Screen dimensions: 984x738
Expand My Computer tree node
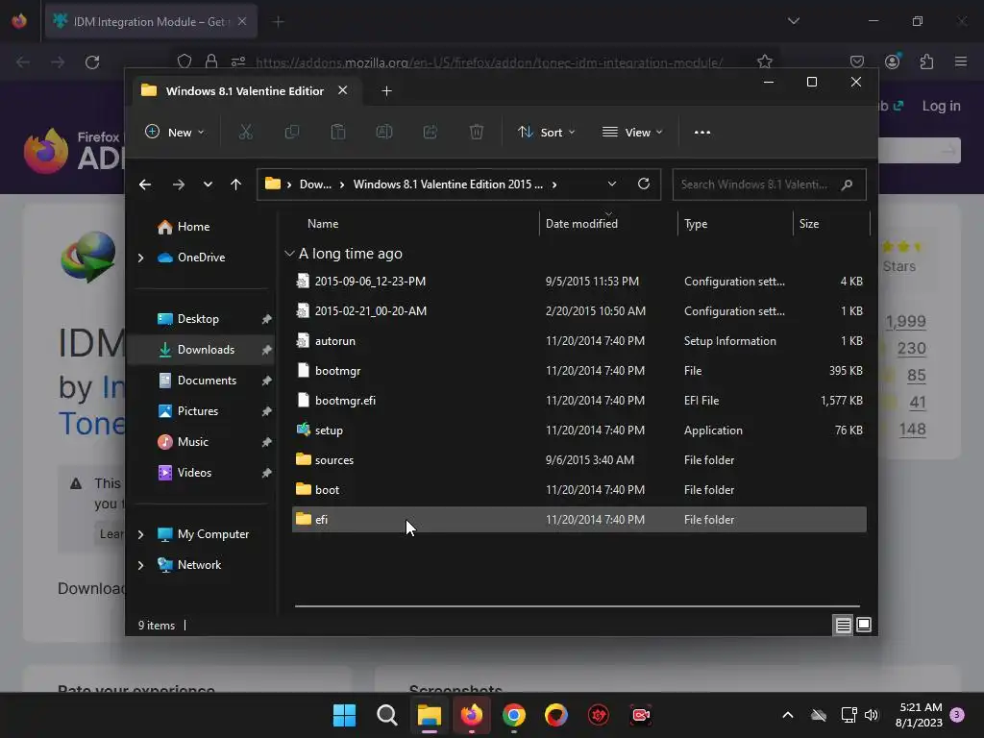pos(140,534)
